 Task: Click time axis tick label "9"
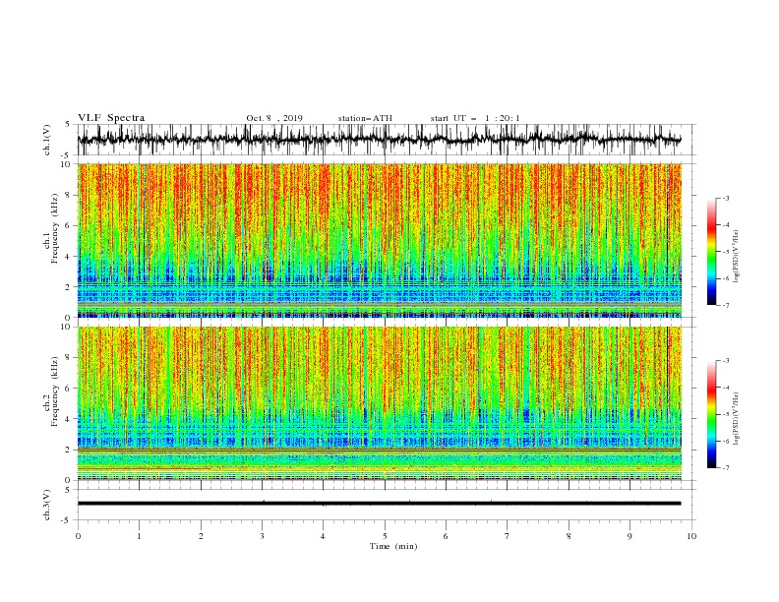coord(629,536)
